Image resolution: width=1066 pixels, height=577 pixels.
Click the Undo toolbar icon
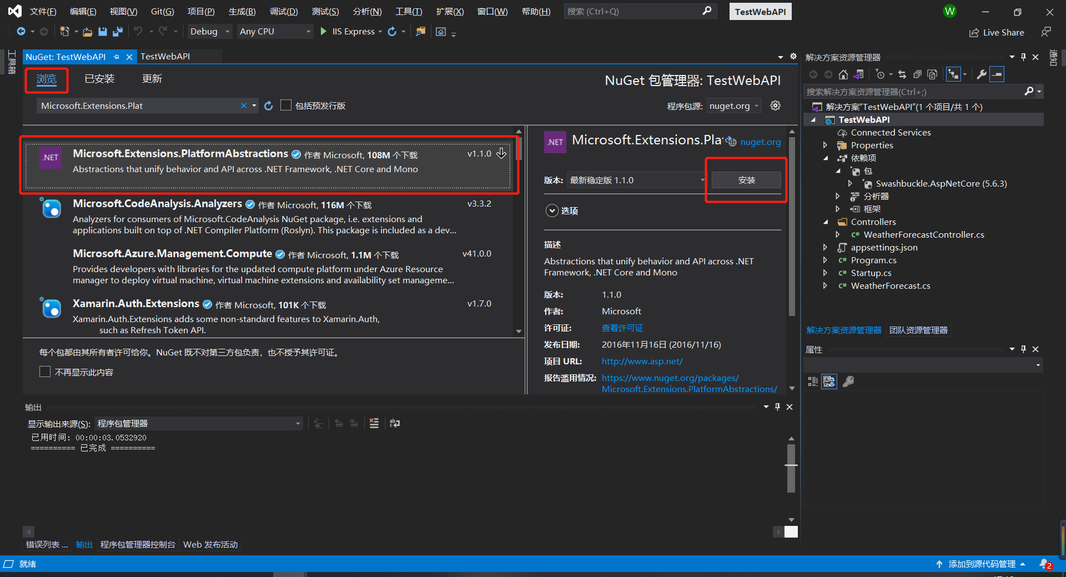point(138,32)
